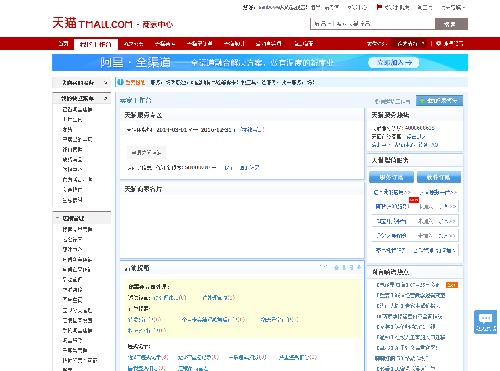Click the 搜索 button
This screenshot has width=500, height=371.
tap(451, 24)
